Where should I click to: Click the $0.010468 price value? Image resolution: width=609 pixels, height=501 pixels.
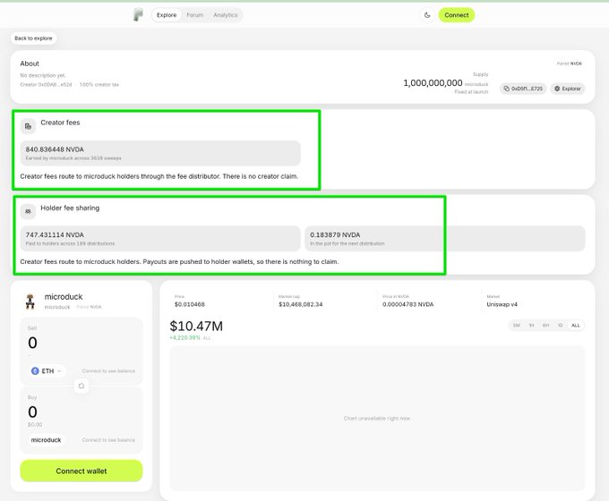pos(190,304)
